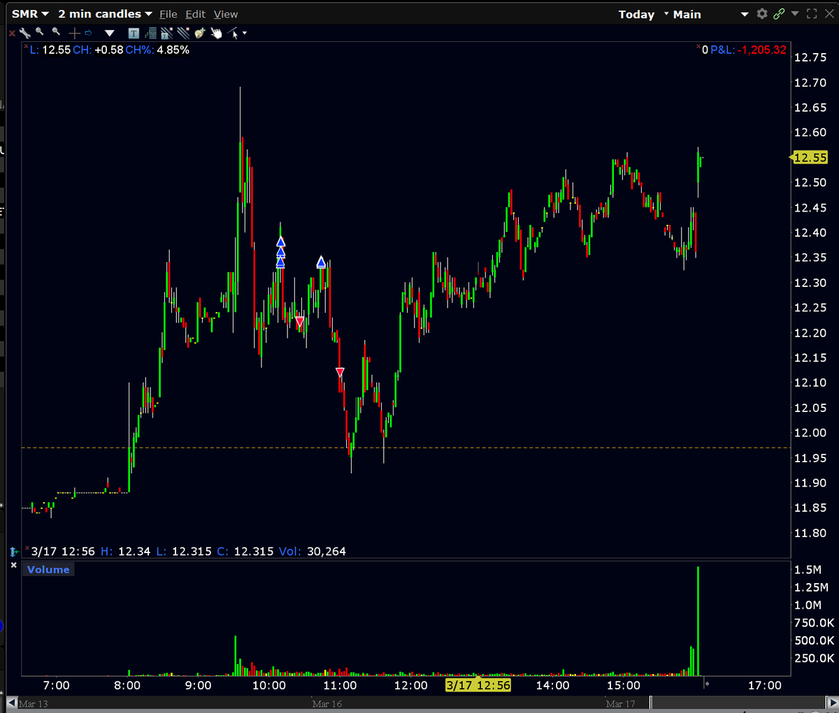Click the time scroller right arrow

(832, 703)
